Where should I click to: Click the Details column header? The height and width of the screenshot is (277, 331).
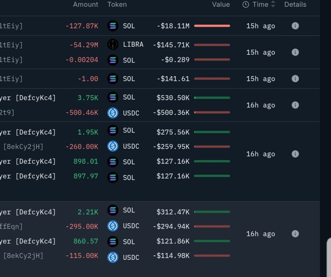coord(295,5)
